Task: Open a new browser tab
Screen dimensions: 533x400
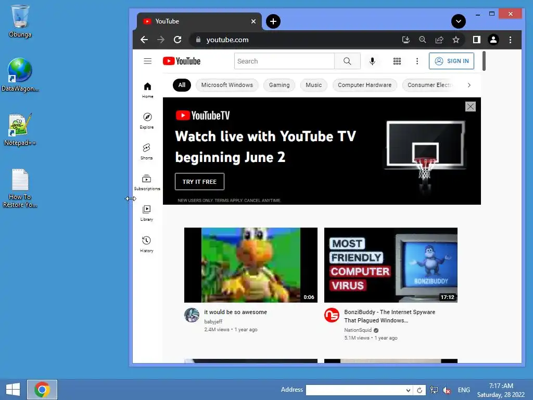Action: click(273, 21)
